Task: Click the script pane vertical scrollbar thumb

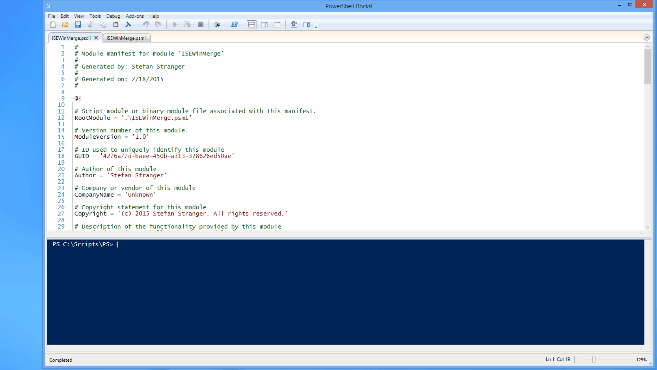Action: point(648,67)
